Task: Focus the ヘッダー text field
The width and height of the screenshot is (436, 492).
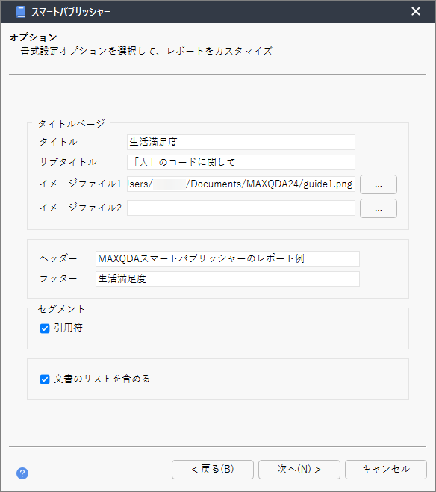Action: click(228, 258)
